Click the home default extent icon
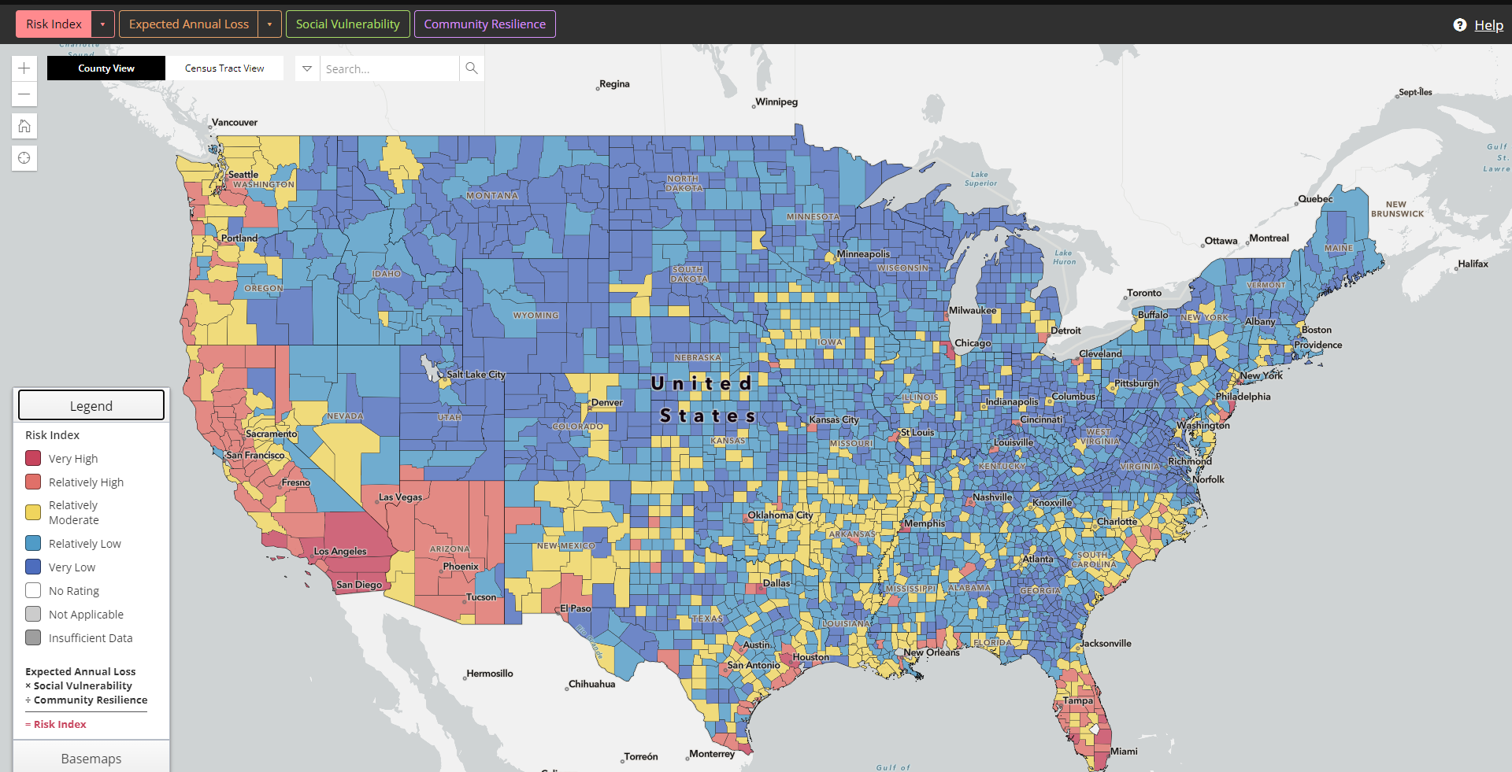The image size is (1512, 772). [24, 126]
